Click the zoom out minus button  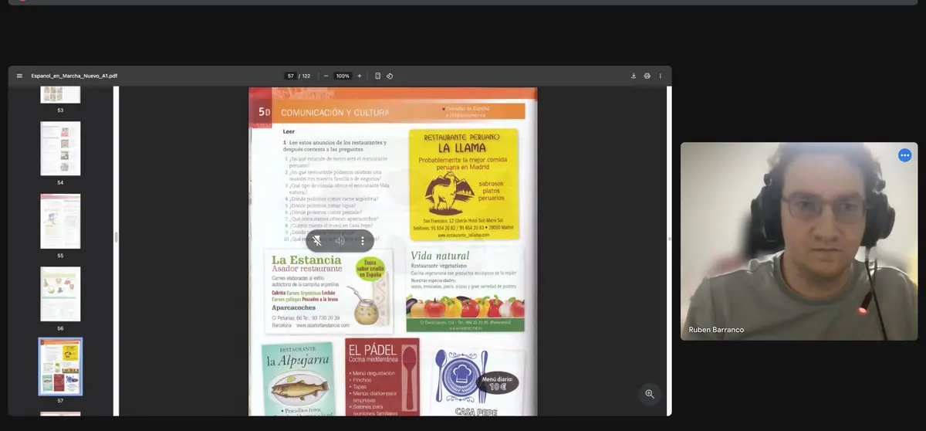tap(326, 76)
